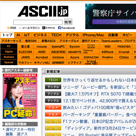Click the CData sponsor link
The width and height of the screenshot is (136, 136).
124,57
